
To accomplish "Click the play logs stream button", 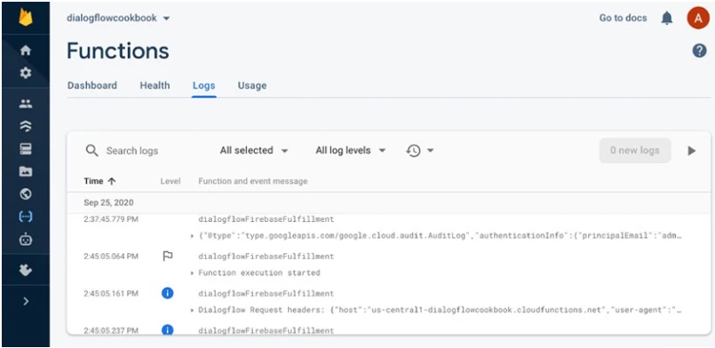I will tap(691, 151).
